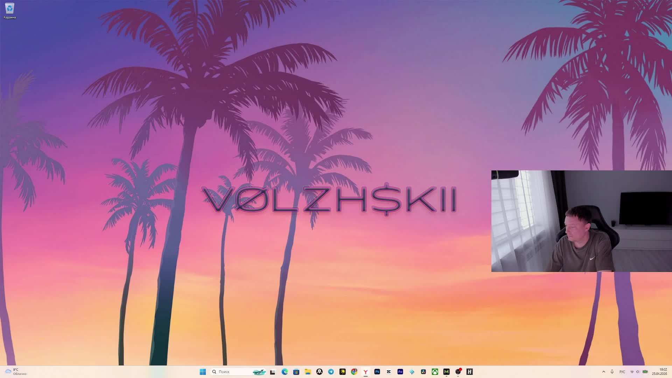Toggle the microphone tray icon
This screenshot has height=378, width=672.
pos(612,372)
